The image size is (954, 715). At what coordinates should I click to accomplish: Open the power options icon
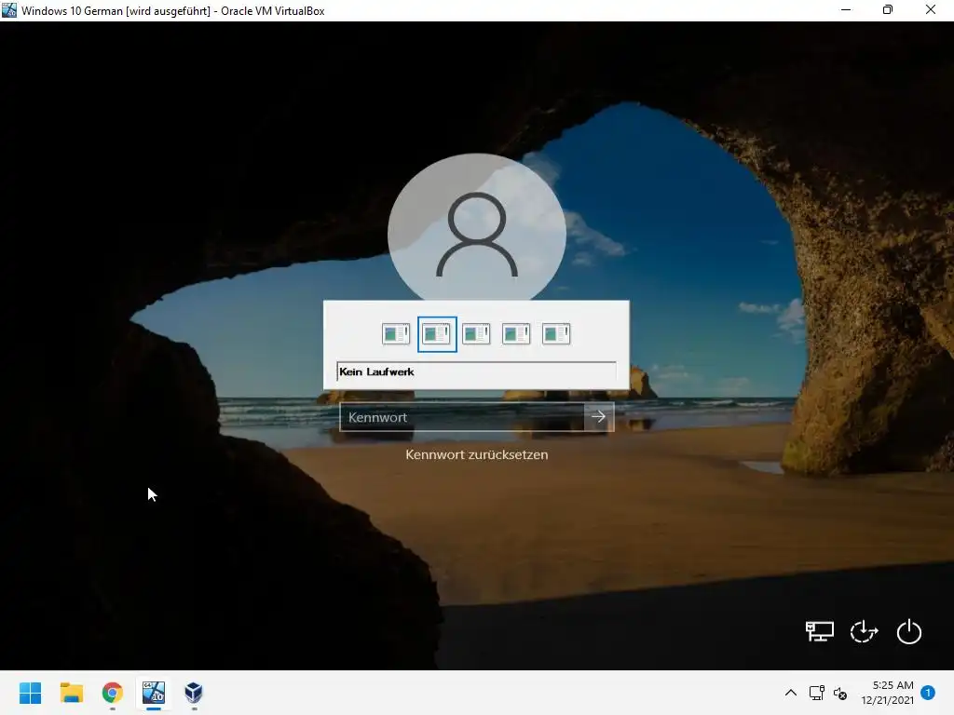point(909,632)
